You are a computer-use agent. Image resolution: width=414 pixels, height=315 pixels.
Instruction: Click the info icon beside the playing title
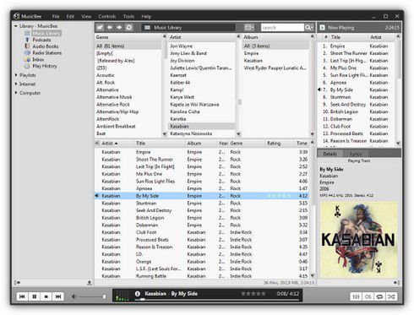(x=138, y=294)
